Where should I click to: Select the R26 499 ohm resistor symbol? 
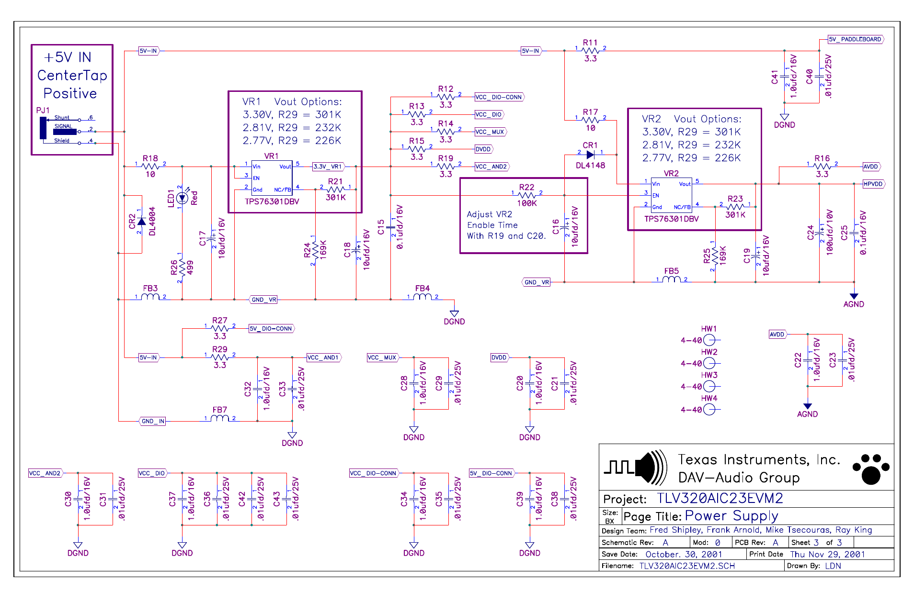182,268
